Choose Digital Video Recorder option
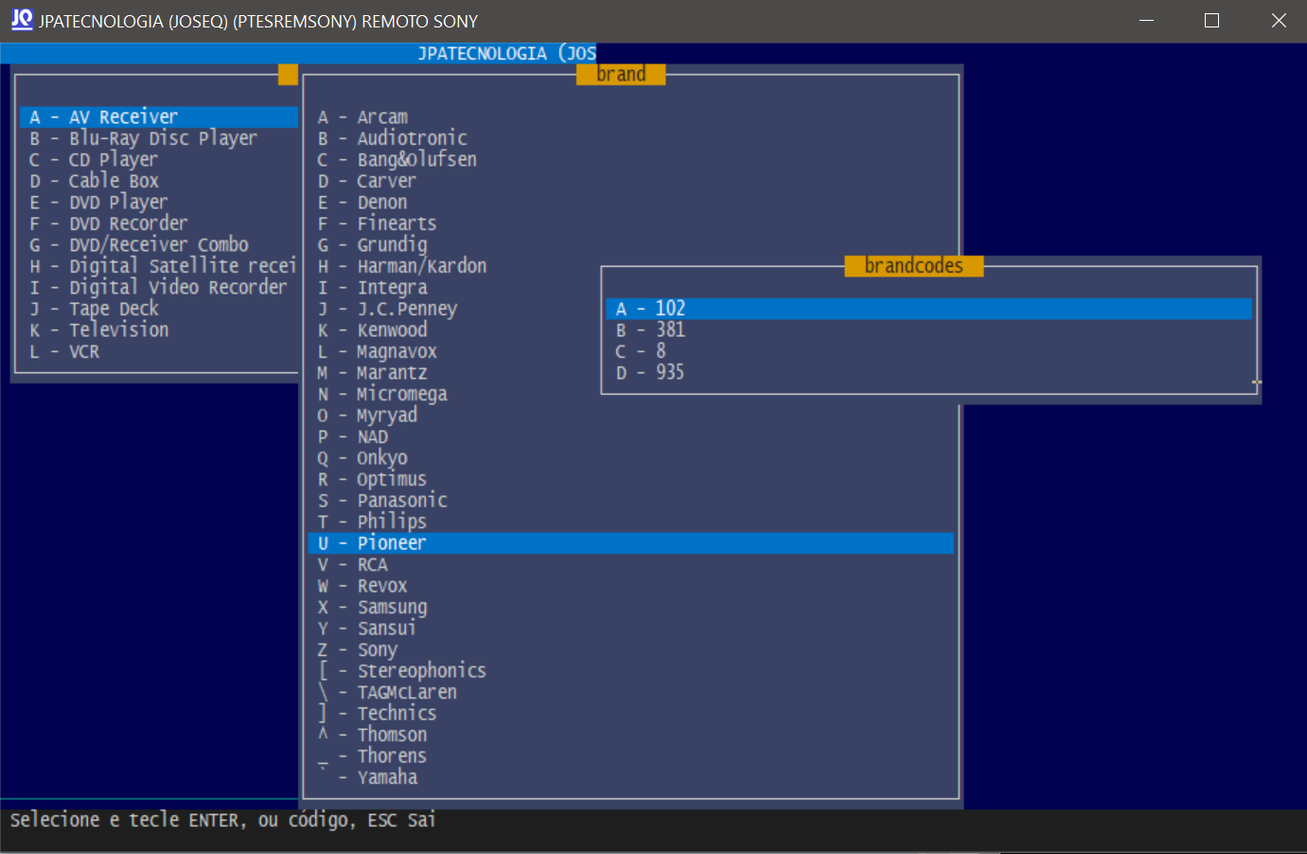The height and width of the screenshot is (854, 1307). 177,288
